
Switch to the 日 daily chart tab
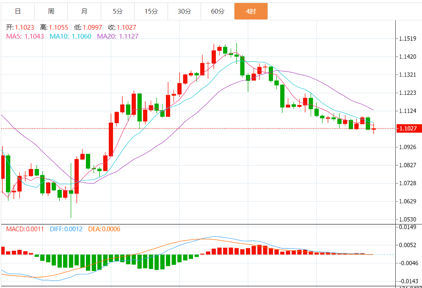(x=17, y=11)
